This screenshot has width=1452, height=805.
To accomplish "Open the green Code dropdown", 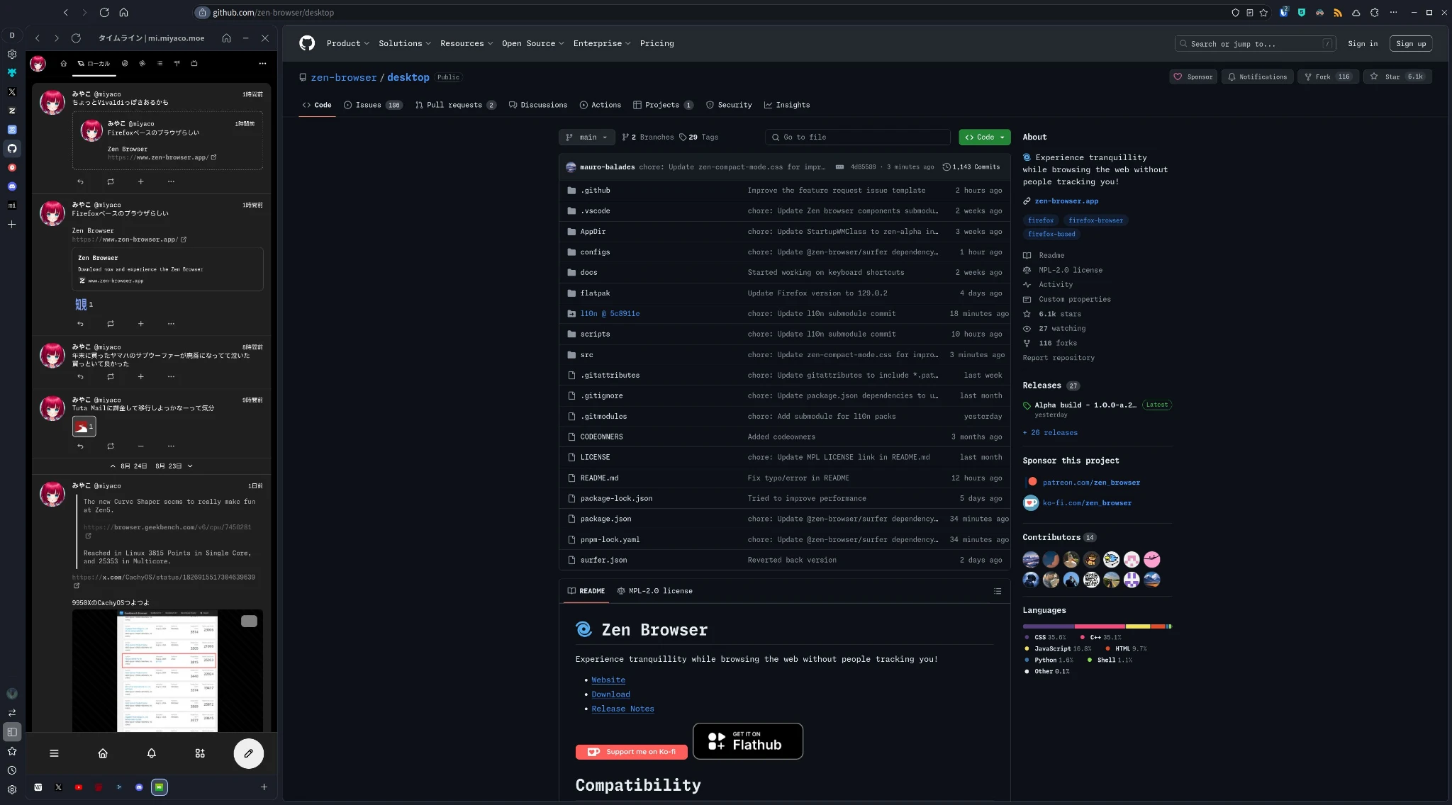I will [984, 137].
